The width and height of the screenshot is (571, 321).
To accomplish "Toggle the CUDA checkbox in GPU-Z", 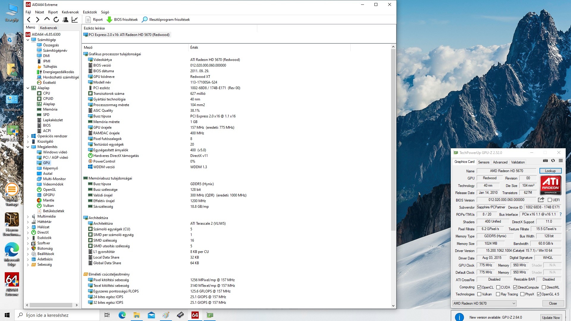I will coord(498,287).
